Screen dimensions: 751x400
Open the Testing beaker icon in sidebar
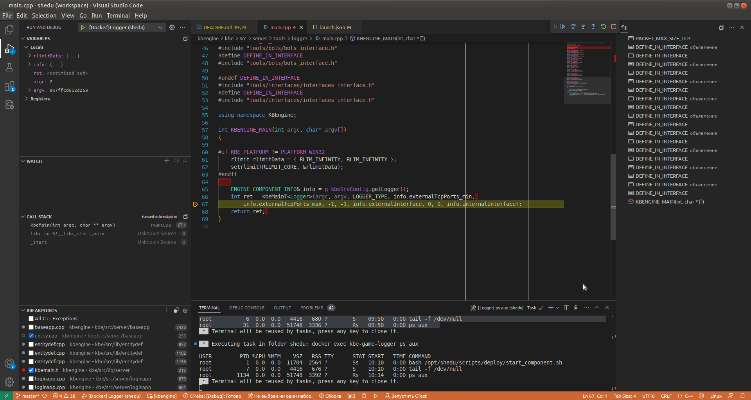[x=9, y=67]
